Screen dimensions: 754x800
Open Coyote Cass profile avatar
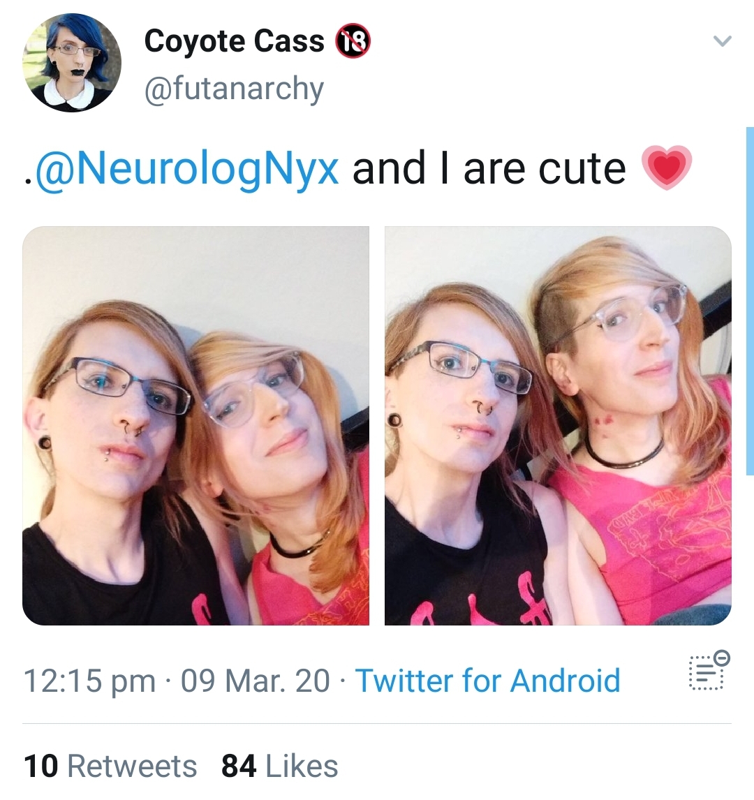coord(72,62)
